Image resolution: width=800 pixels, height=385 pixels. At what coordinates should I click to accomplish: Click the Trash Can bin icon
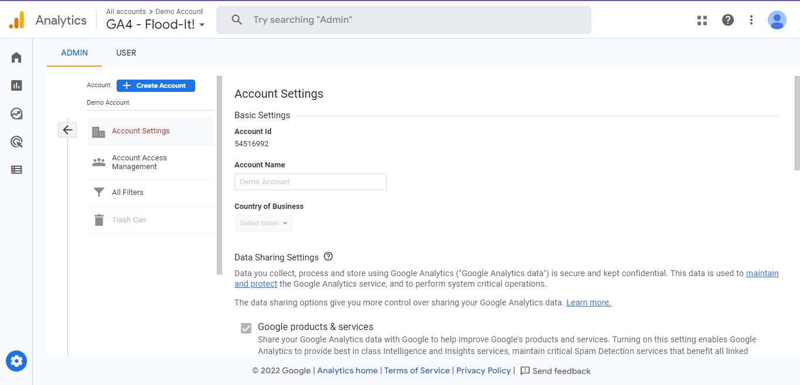pyautogui.click(x=99, y=220)
